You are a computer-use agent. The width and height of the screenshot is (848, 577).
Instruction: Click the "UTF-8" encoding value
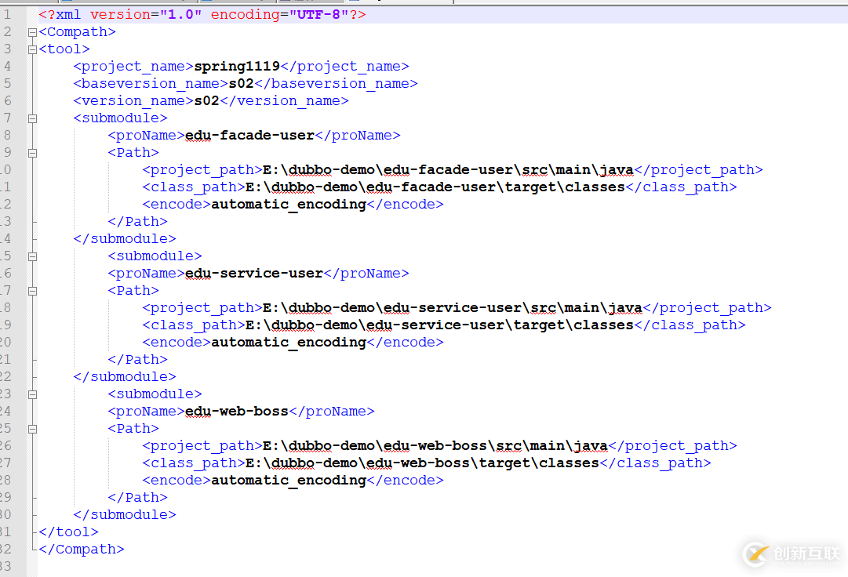319,15
